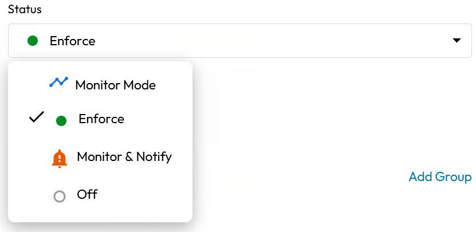The width and height of the screenshot is (476, 232).
Task: Select the "Enforce" text in the open list
Action: tap(101, 119)
